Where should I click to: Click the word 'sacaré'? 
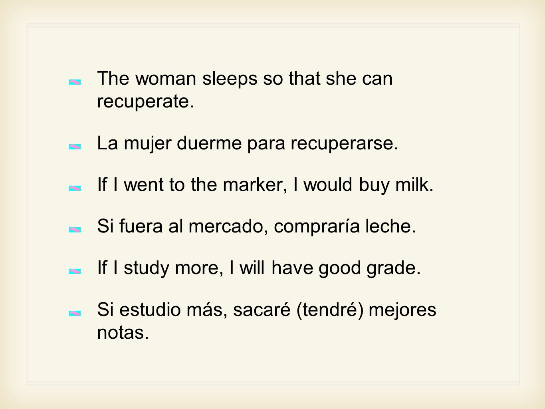click(x=262, y=310)
